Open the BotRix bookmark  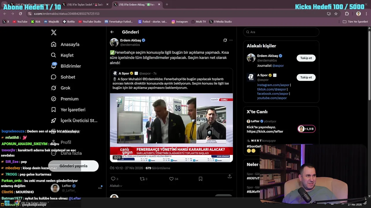[69, 22]
